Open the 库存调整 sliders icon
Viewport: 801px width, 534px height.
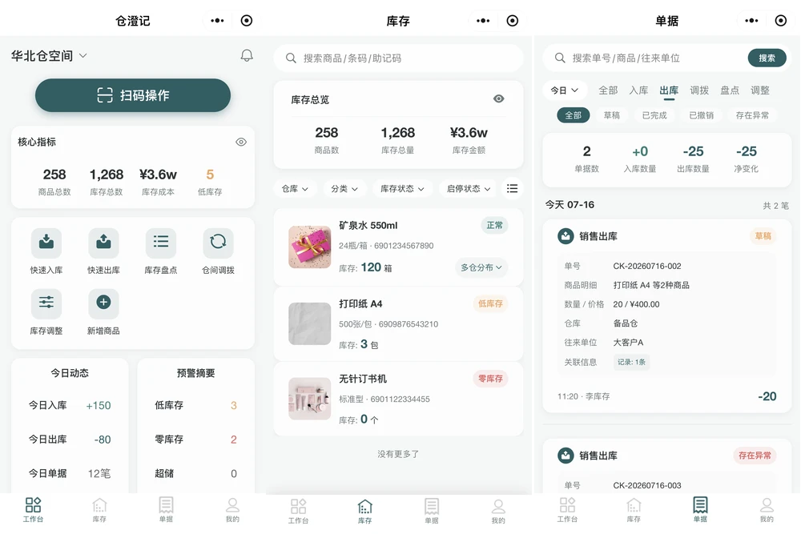pyautogui.click(x=46, y=303)
